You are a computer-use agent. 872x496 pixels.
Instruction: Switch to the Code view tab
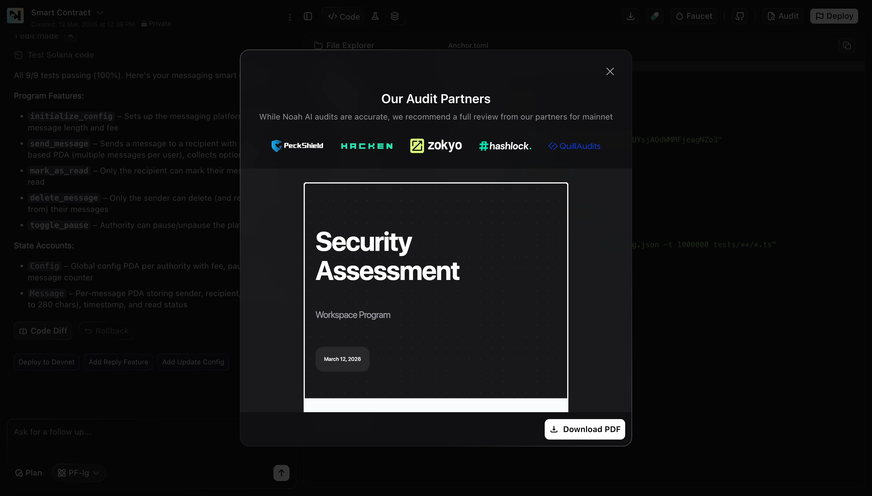343,16
